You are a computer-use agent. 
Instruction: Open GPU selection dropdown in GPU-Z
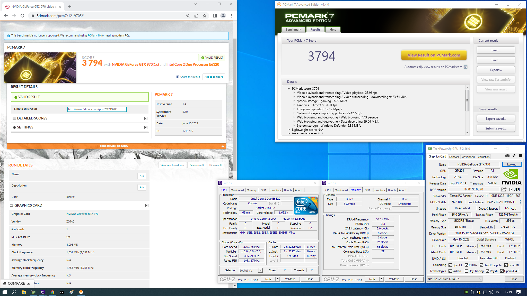455,279
